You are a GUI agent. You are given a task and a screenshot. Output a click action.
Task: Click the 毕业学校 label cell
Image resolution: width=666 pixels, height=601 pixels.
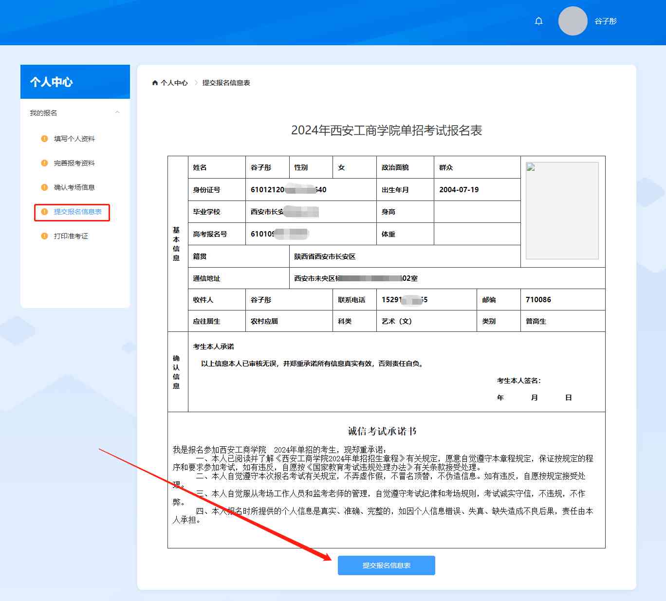pyautogui.click(x=217, y=212)
